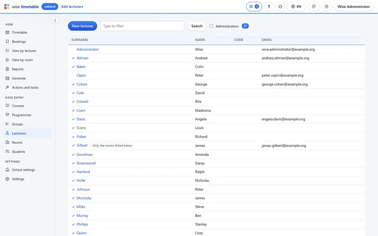The height and width of the screenshot is (236, 378).
Task: Click email angela.davis@example.org
Action: (283, 119)
